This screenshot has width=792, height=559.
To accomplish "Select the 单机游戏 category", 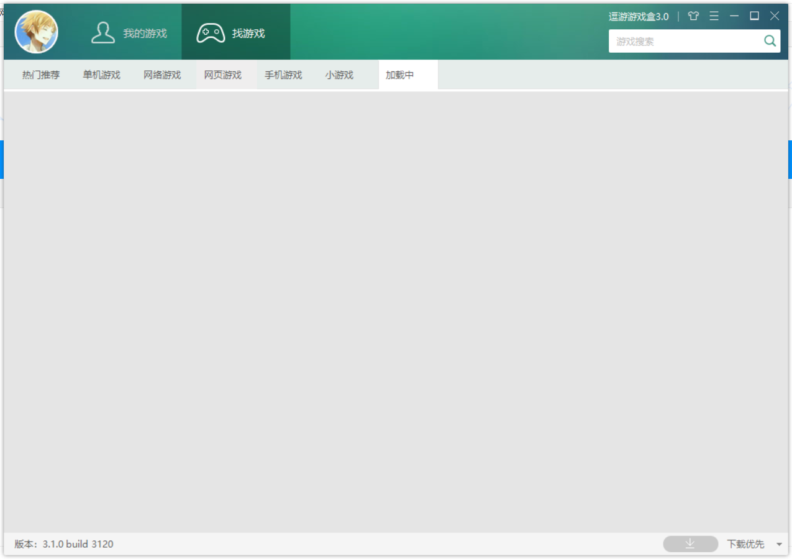I will (101, 75).
